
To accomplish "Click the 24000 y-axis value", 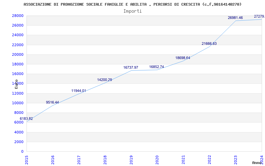I will (x=18, y=35).
